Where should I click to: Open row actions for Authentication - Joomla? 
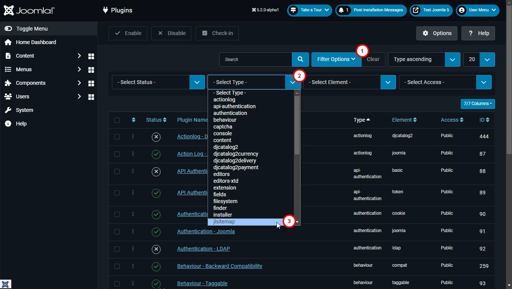click(x=133, y=231)
